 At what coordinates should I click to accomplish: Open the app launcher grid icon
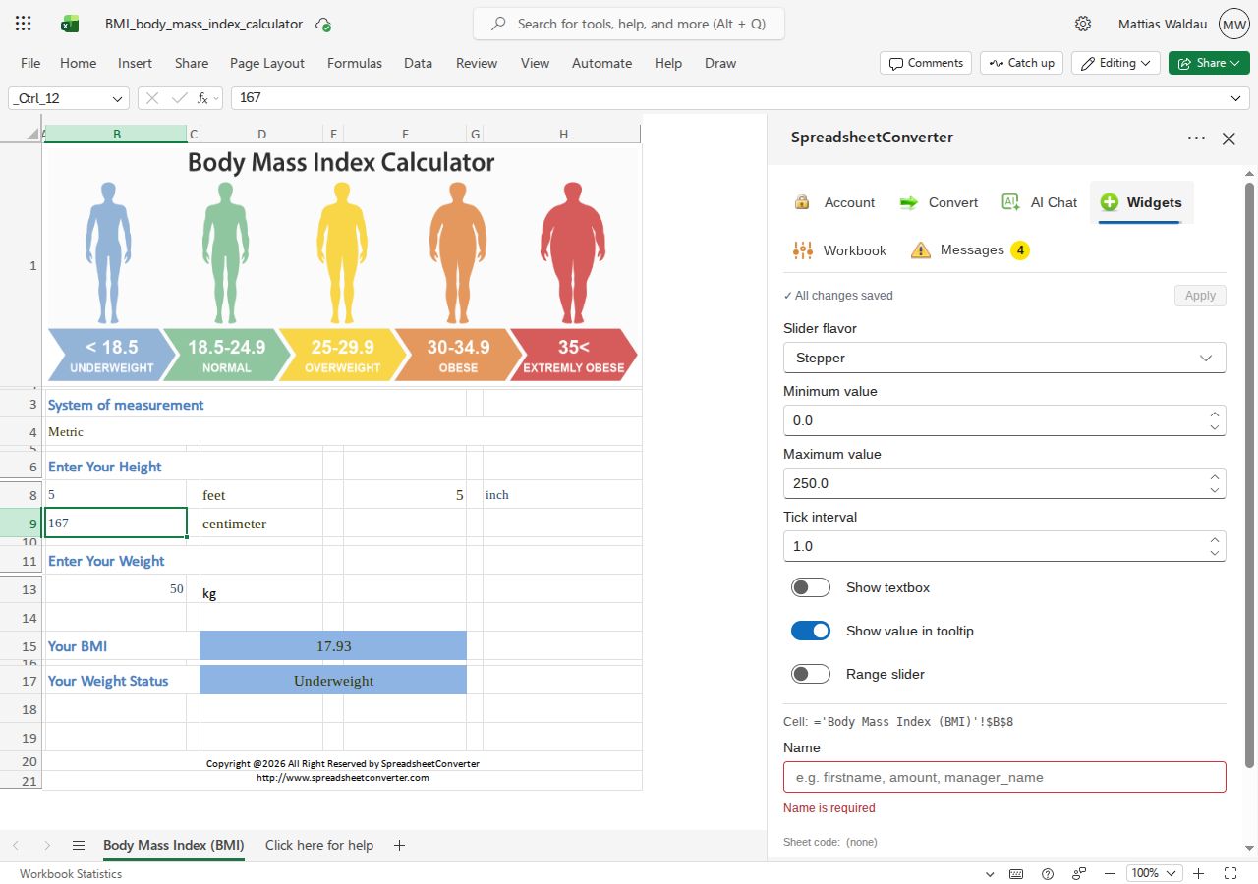(x=24, y=24)
